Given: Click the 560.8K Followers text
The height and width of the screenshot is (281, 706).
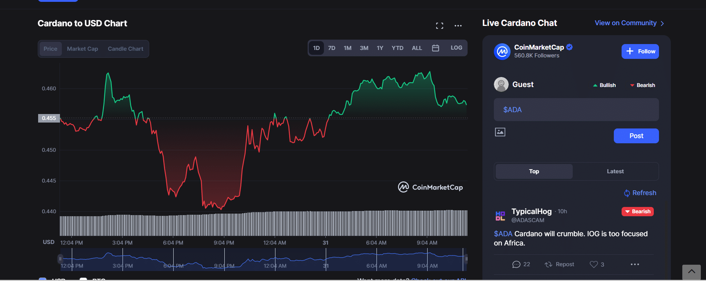Looking at the screenshot, I should (x=537, y=56).
